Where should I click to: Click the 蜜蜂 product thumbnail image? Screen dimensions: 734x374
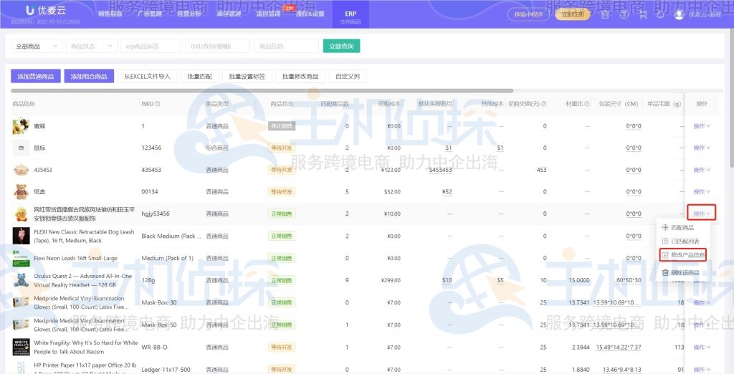[x=20, y=127]
